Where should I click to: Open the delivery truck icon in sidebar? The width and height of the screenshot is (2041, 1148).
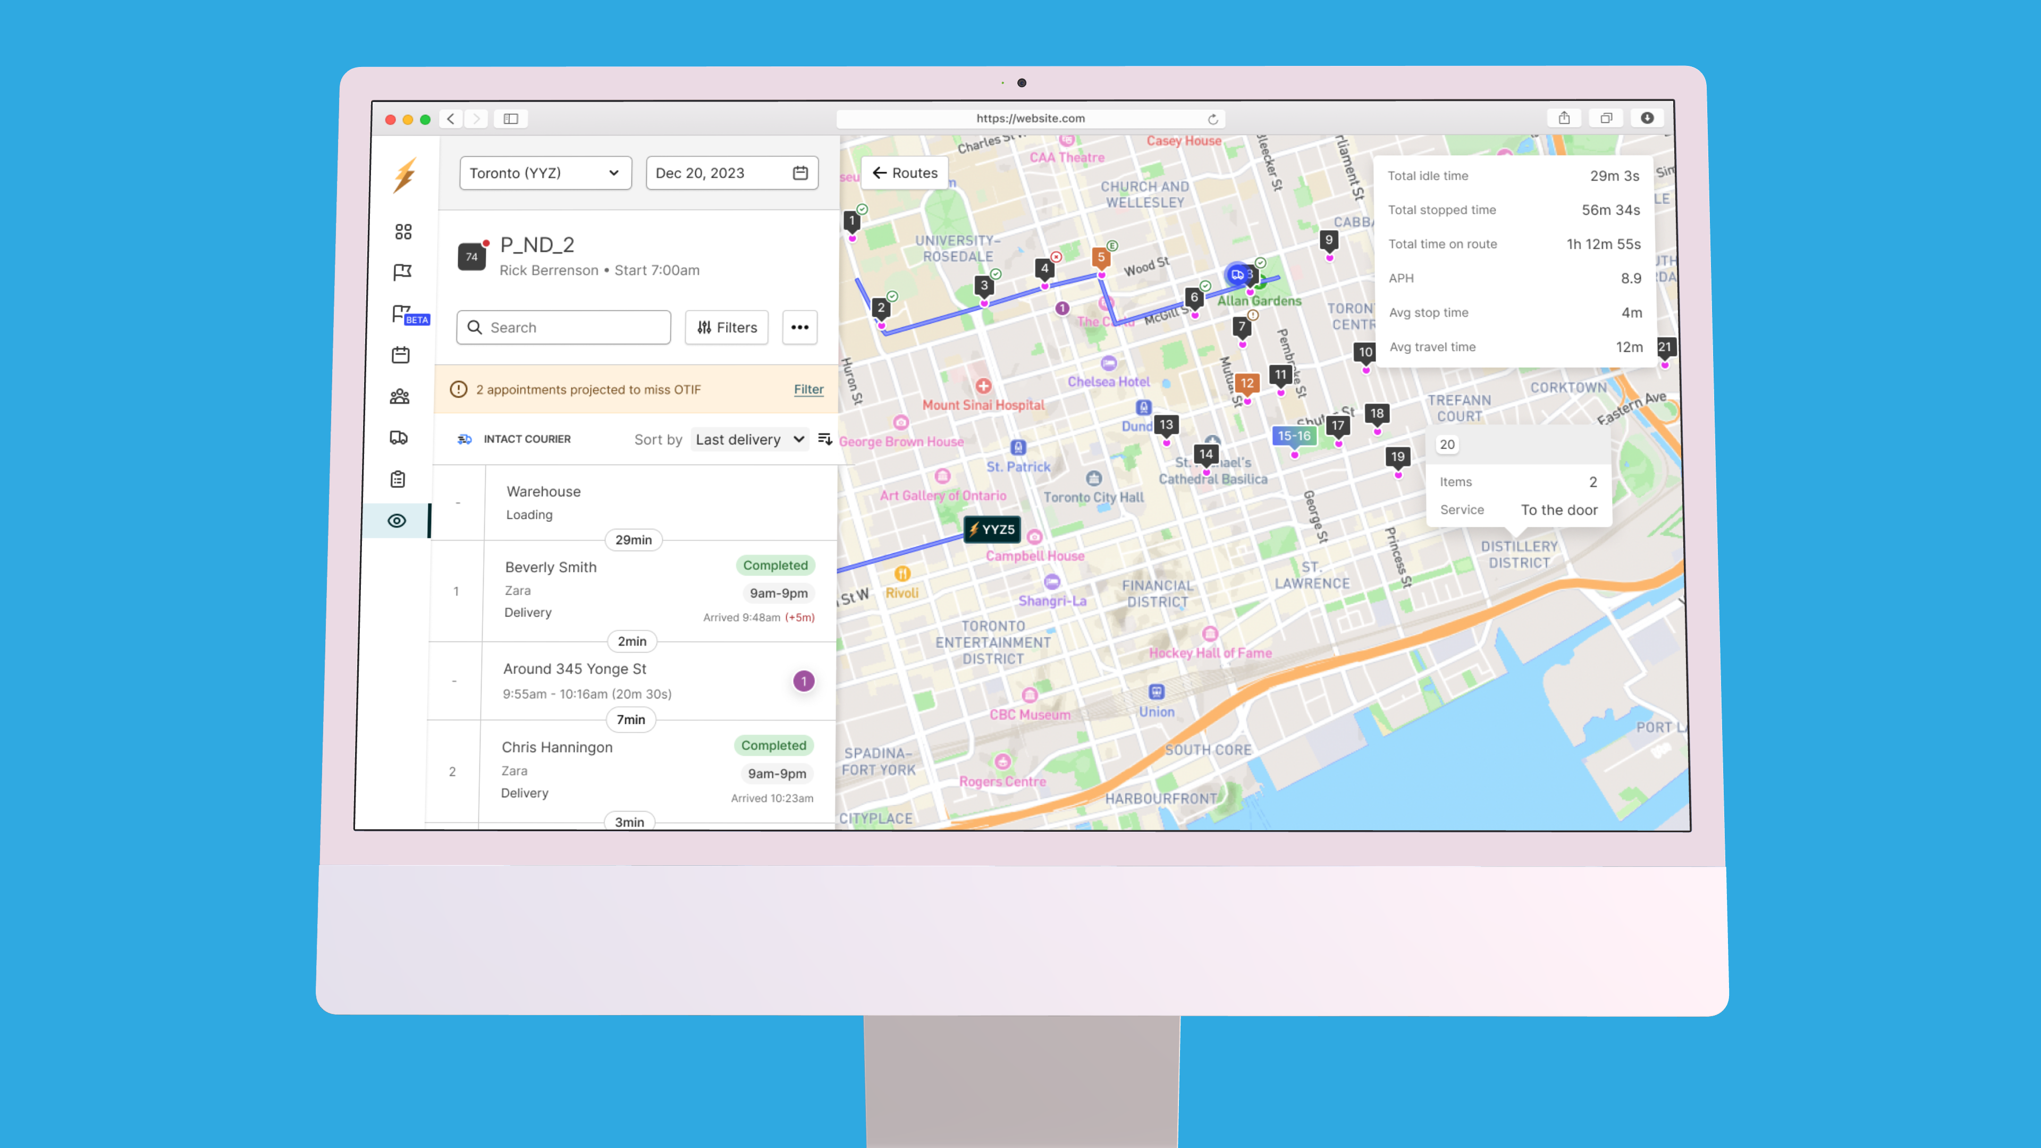point(399,437)
